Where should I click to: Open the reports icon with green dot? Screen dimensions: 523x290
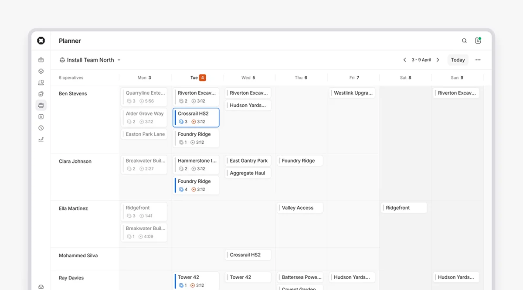478,41
